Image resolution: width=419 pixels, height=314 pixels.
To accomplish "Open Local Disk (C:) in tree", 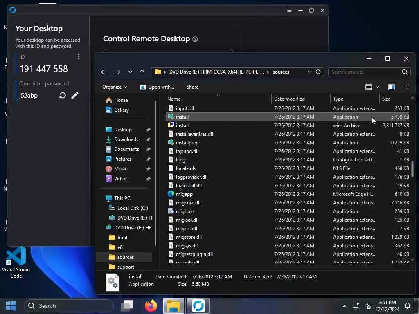I will point(128,208).
